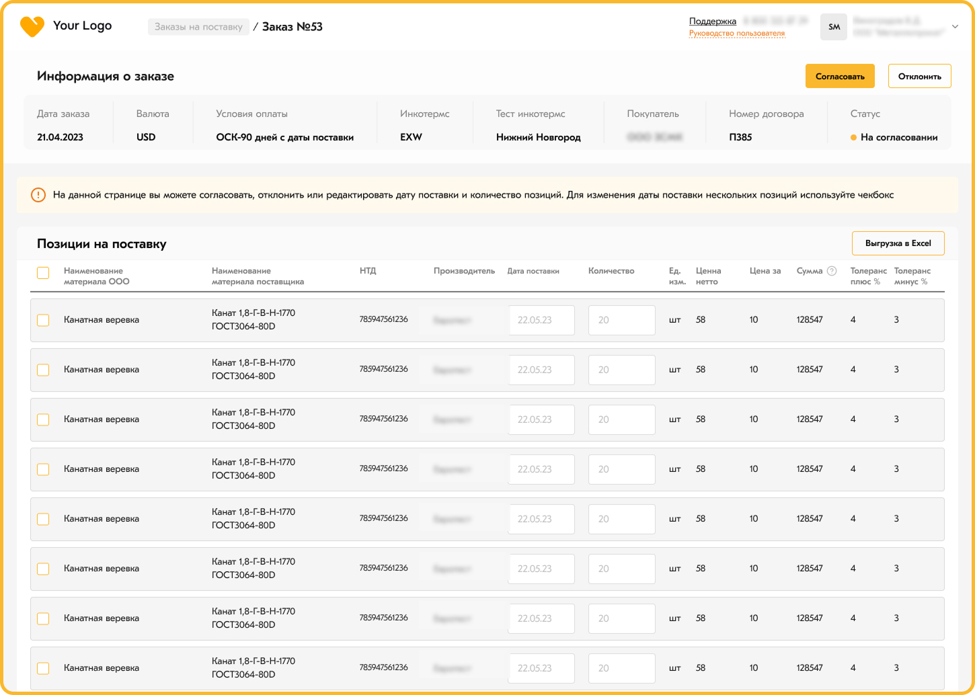Click the Your Logo text

83,26
